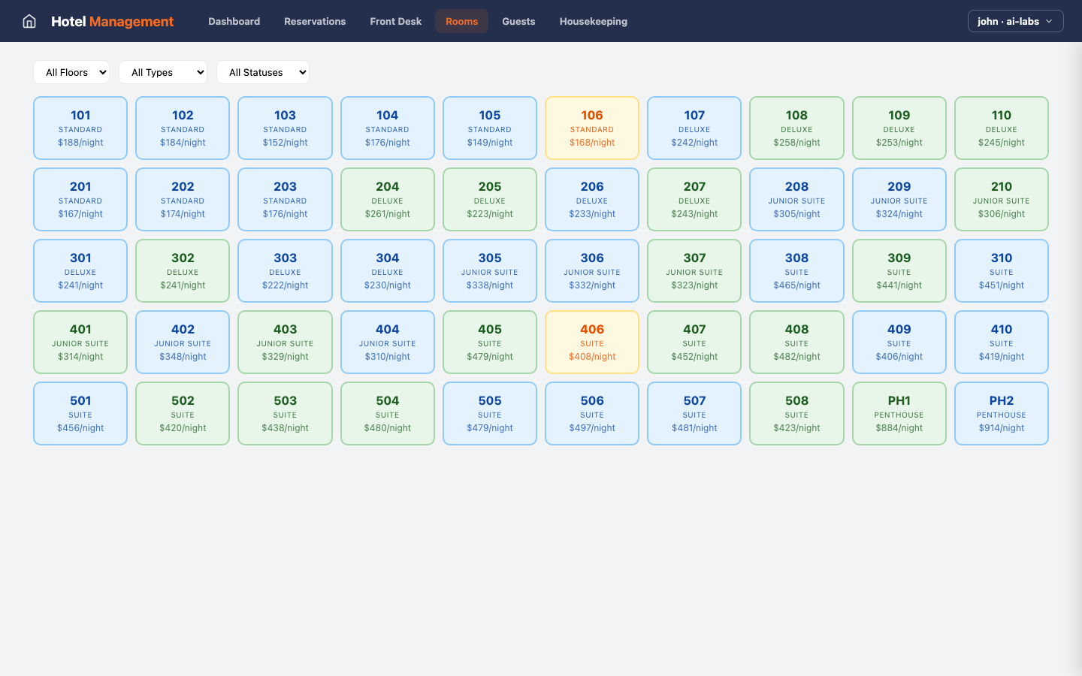Select room 106 Standard card

pyautogui.click(x=592, y=128)
